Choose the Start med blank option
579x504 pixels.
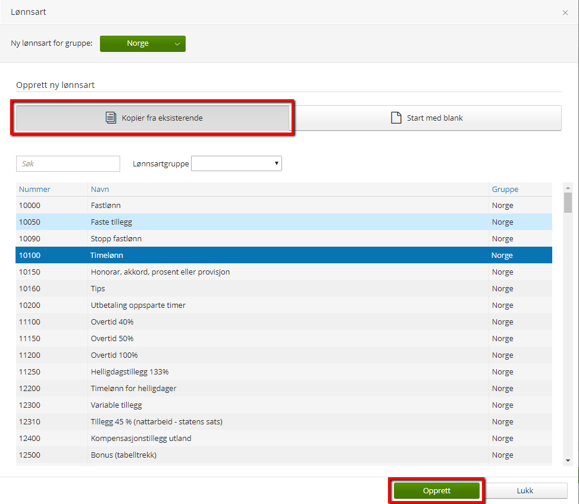point(427,118)
